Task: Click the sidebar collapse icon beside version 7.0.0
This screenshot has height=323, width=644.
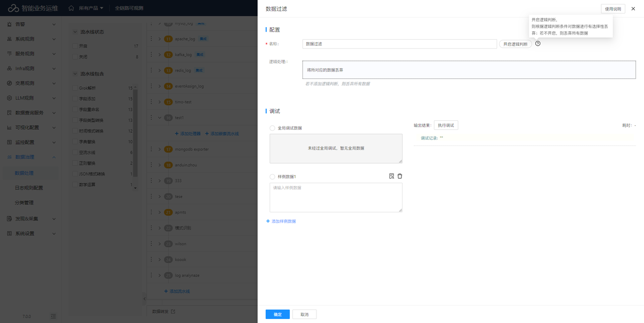Action: pos(53,316)
